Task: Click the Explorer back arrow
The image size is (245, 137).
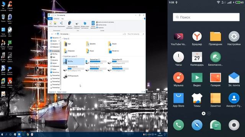Action: coord(49,34)
